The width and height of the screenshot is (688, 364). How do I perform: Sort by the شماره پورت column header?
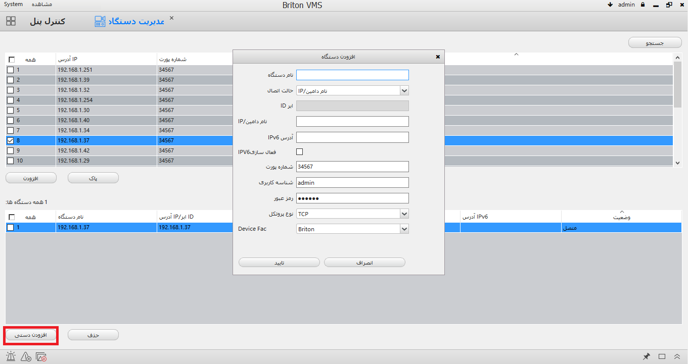[x=195, y=59]
